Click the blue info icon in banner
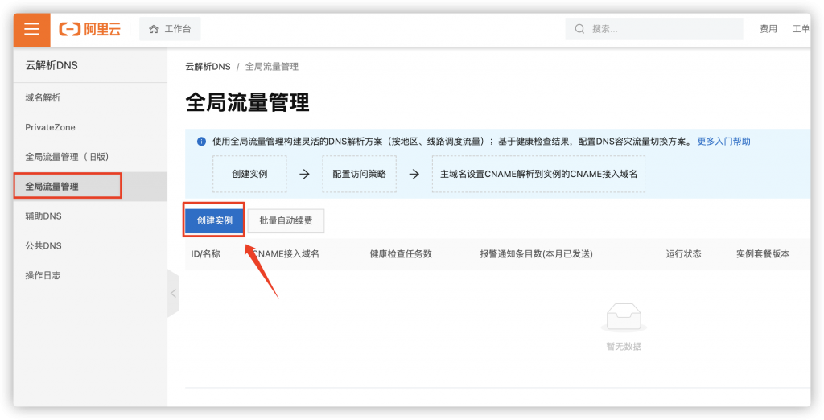The height and width of the screenshot is (420, 824). (x=201, y=142)
